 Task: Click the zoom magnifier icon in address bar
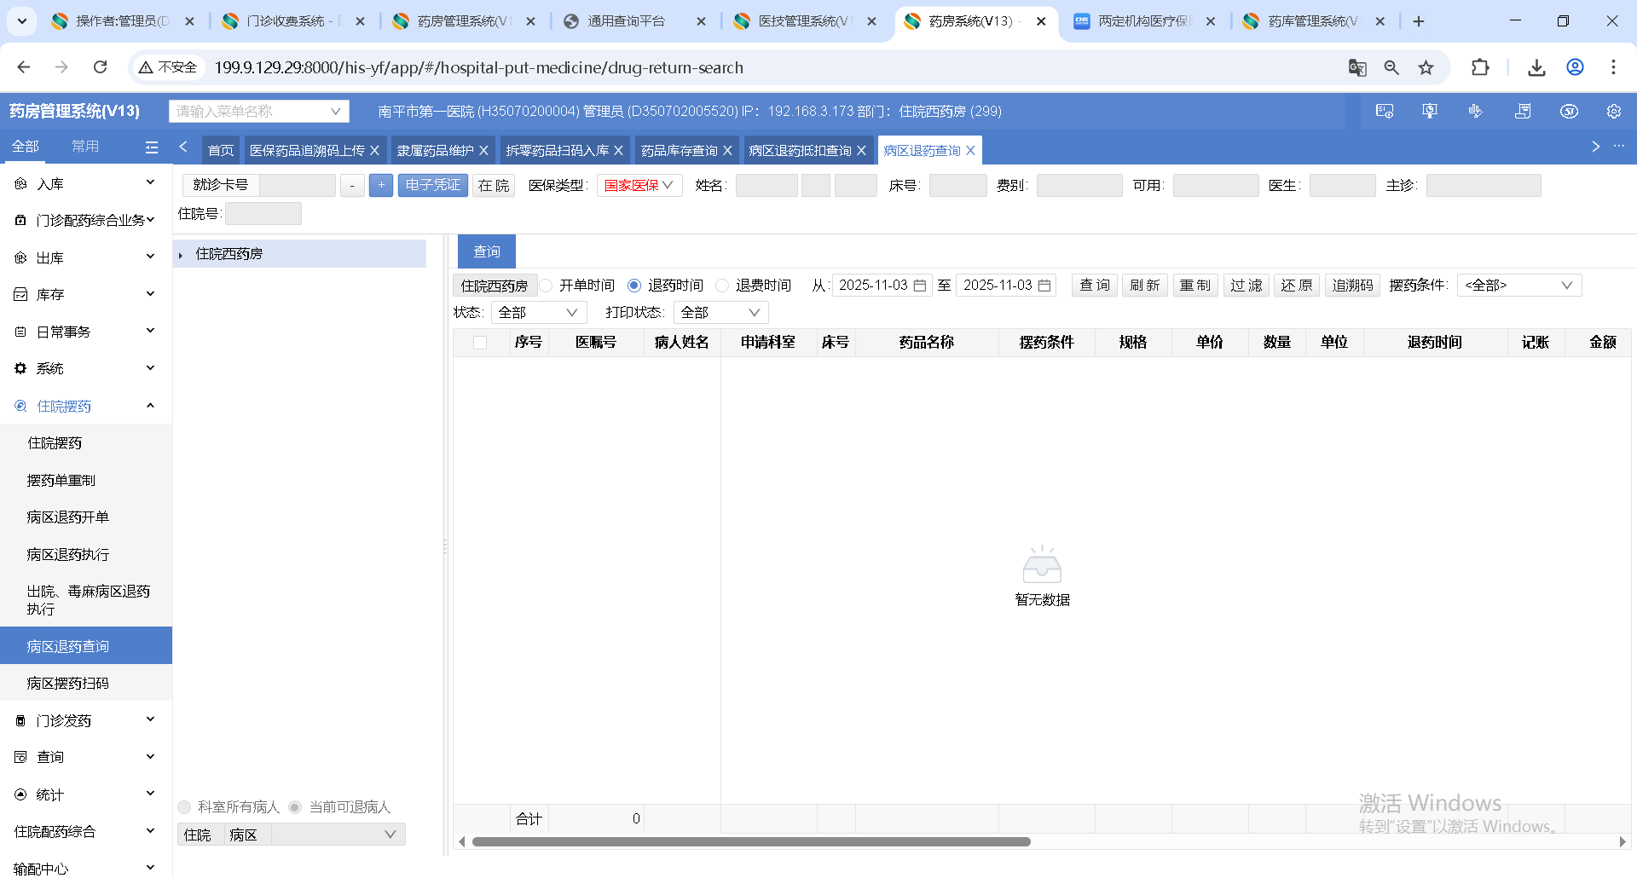pos(1391,67)
